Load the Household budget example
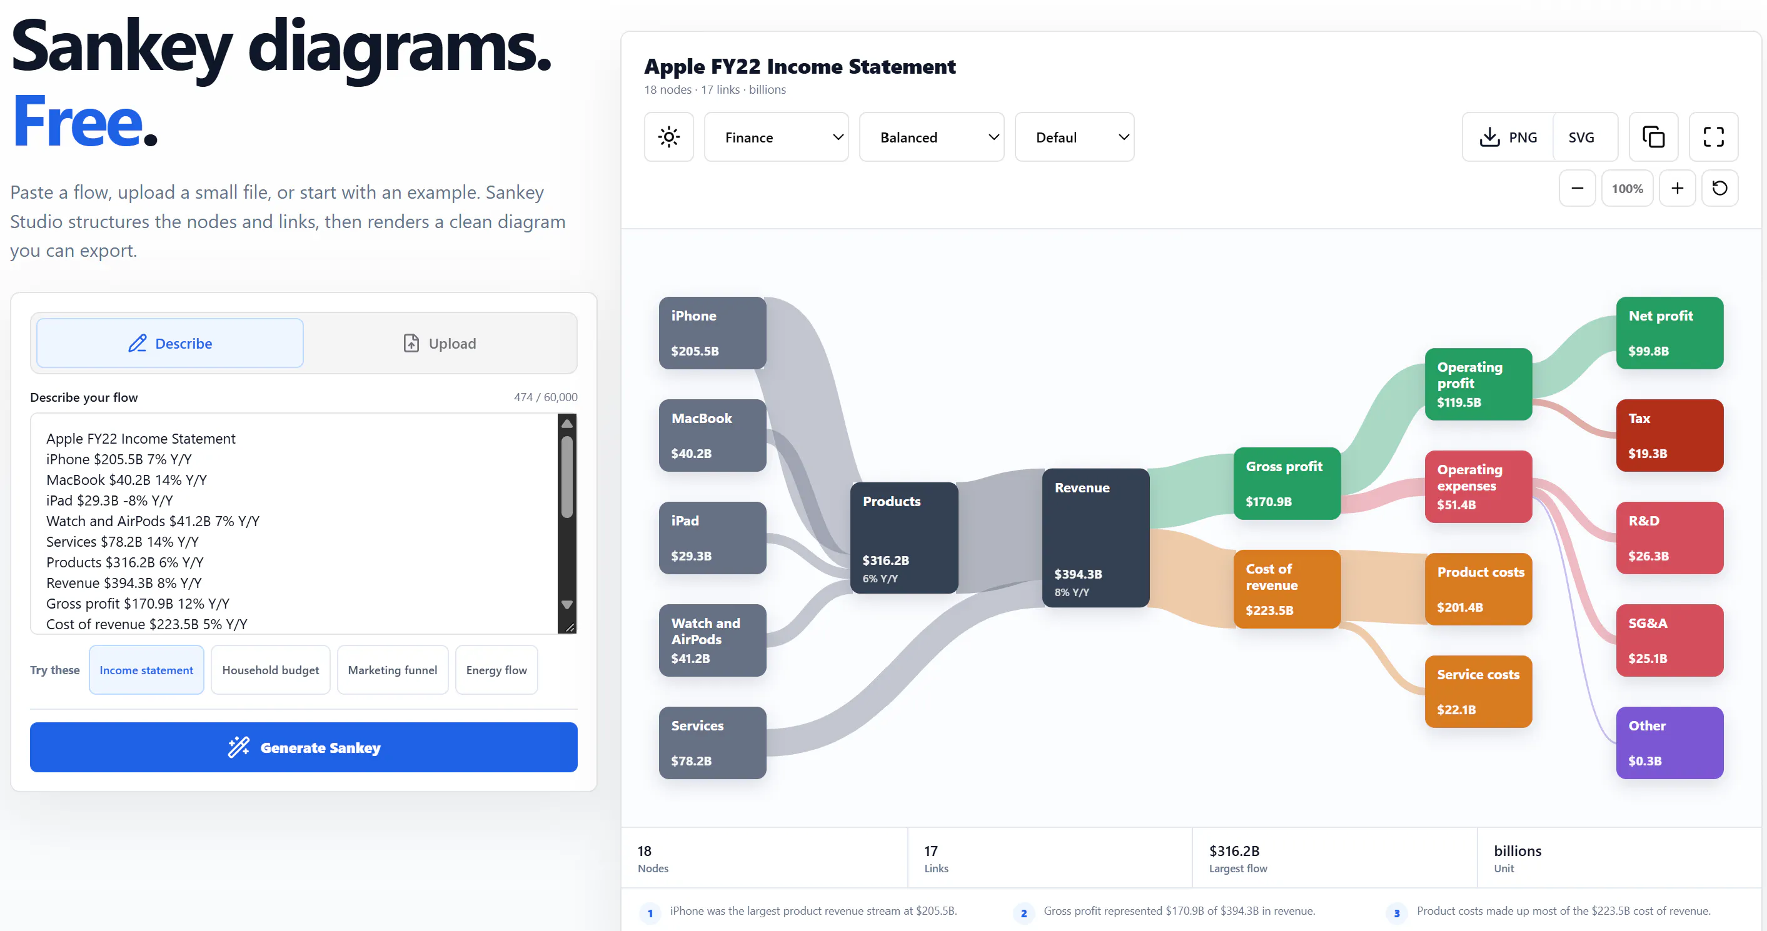Screen dimensions: 1767x931 [270, 670]
